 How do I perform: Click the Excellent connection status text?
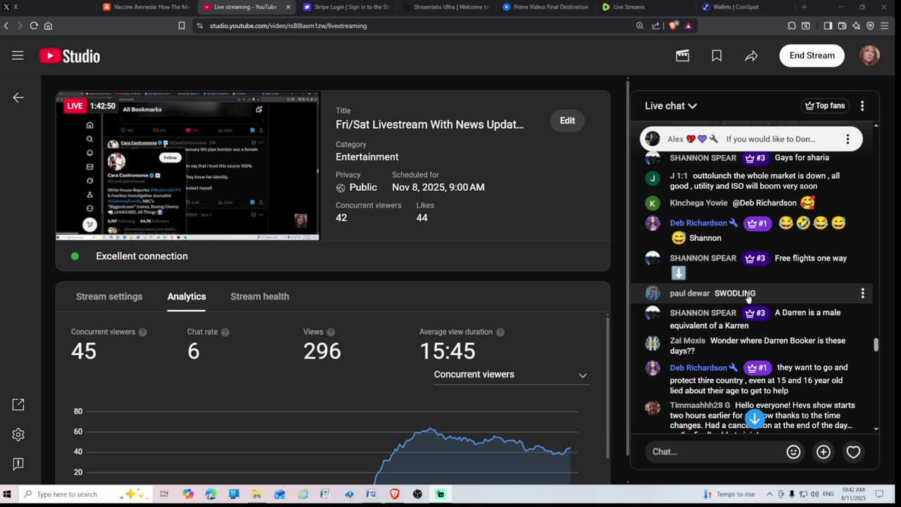pyautogui.click(x=142, y=256)
